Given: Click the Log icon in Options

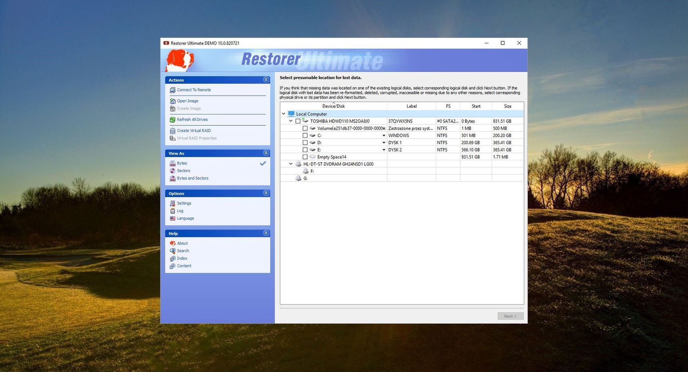Looking at the screenshot, I should point(172,211).
